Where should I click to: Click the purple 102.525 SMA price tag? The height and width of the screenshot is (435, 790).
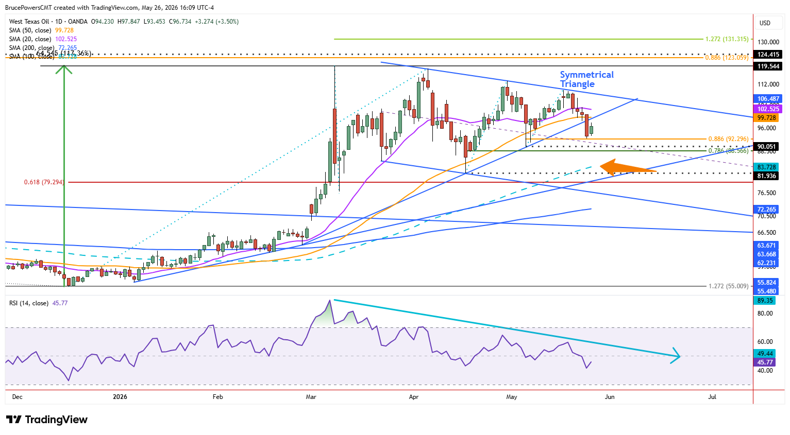click(768, 109)
